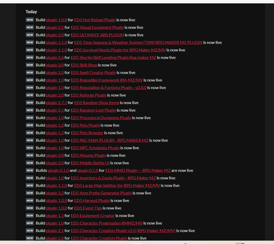Open the ED5 NPC Schedules Plugin link

coord(95,148)
